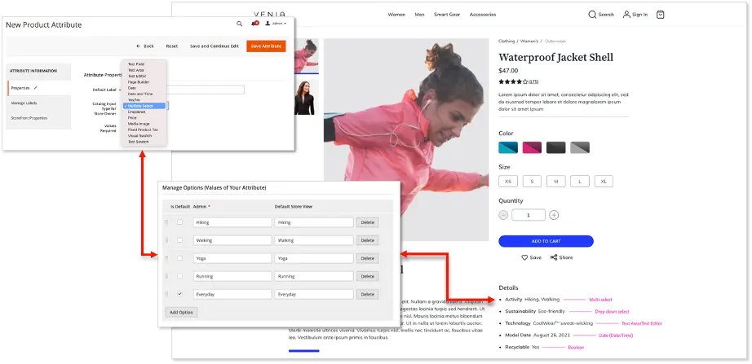Select size M
752x364 pixels.
(556, 182)
